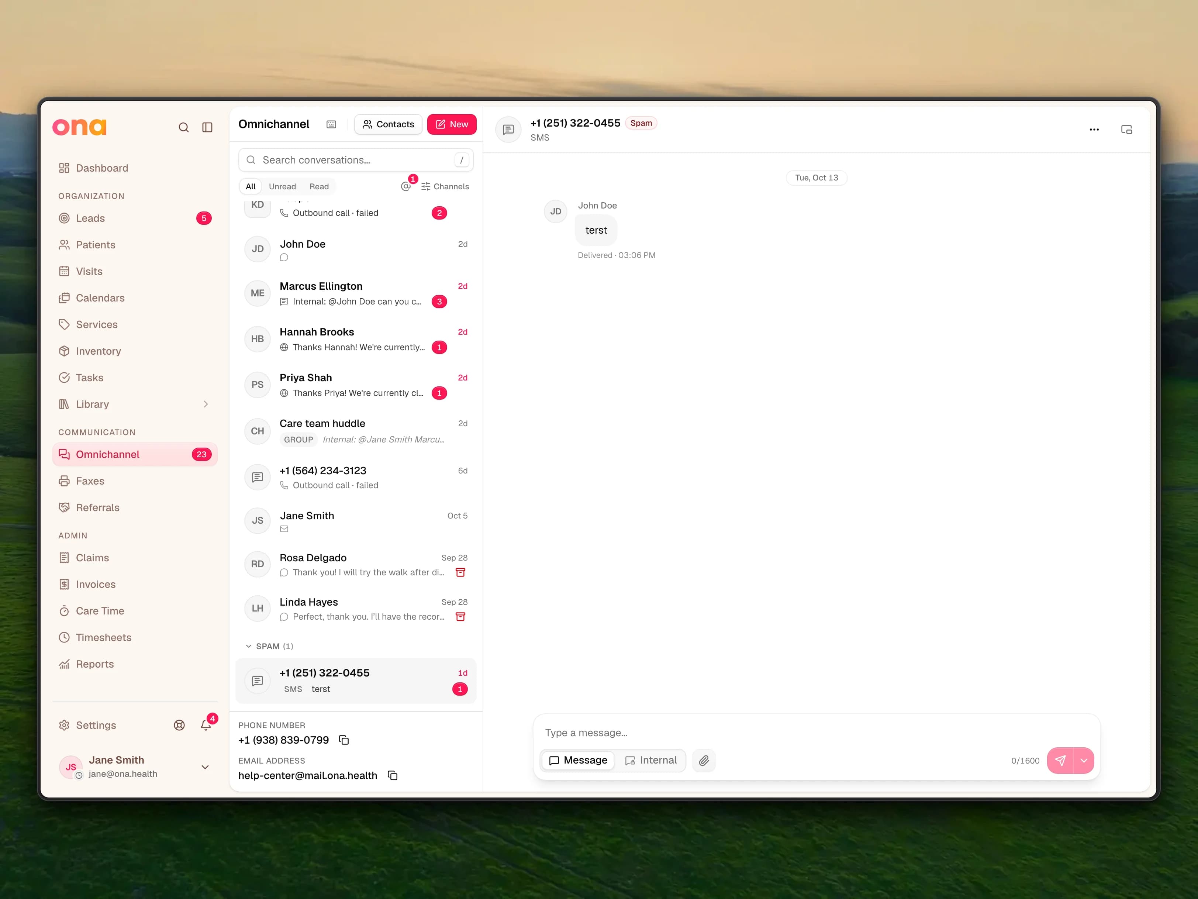The height and width of the screenshot is (899, 1198).
Task: Click archive icon on Linda Hayes conversation
Action: pos(460,617)
